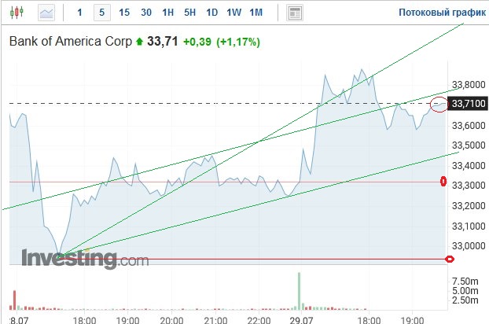Click the 22:00 time axis label
Screen dimensions: 489x324
click(x=259, y=320)
